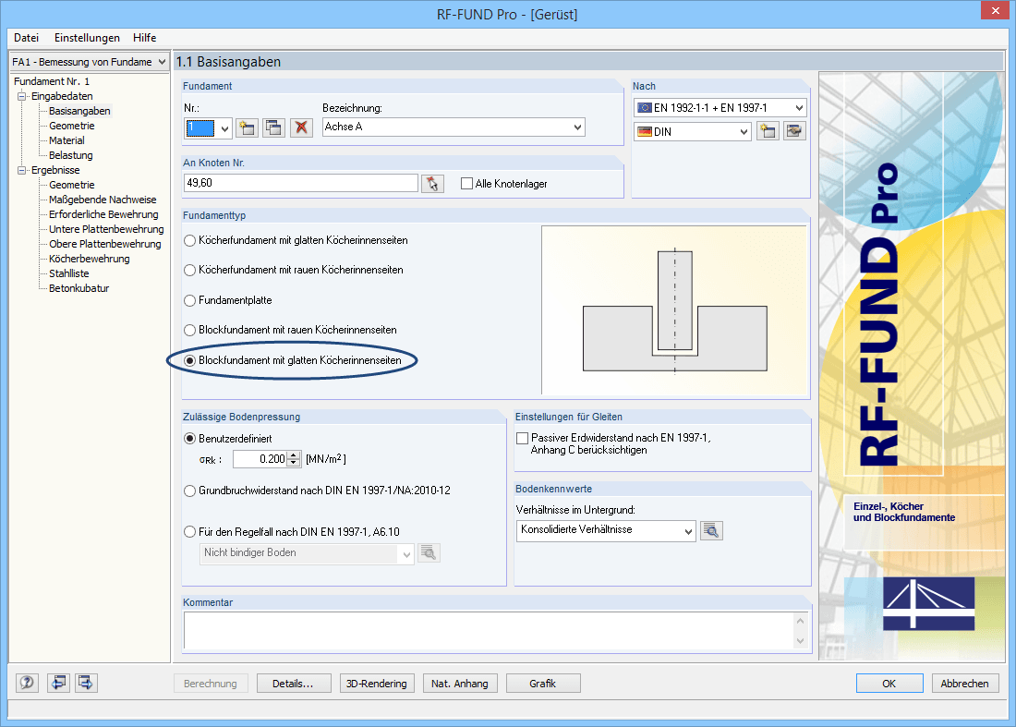Edit national annex parameters icon
1016x727 pixels.
coord(794,131)
